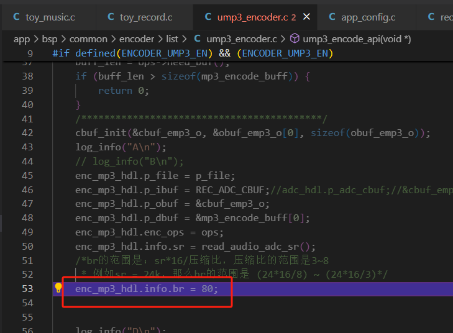Image resolution: width=453 pixels, height=333 pixels.
Task: Open ump3_encode_api(void *) breadcrumb symbol
Action: click(357, 39)
